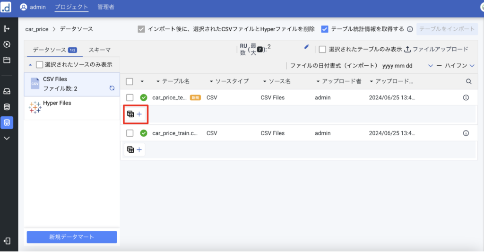Screen dimensions: 484x252
Task: Open the inbox tray icon in the sidebar
Action: click(7, 91)
